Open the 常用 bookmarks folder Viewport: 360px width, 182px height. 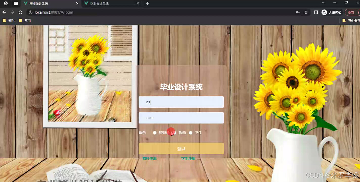tap(24, 20)
